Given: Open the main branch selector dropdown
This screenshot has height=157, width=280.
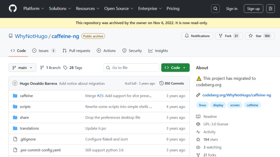Looking at the screenshot, I should coord(22,68).
